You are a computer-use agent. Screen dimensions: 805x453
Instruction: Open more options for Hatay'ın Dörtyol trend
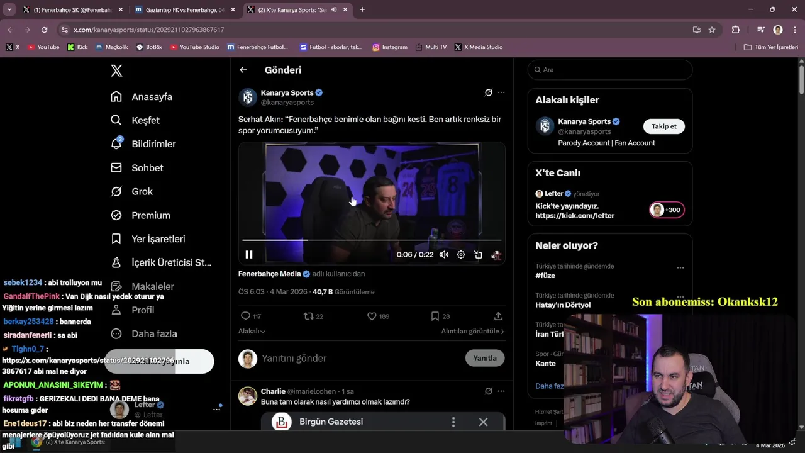680,297
